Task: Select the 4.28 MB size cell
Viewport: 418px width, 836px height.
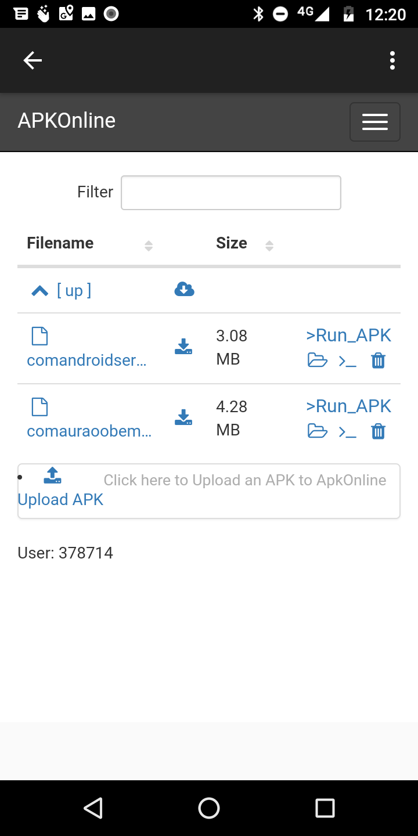Action: (x=232, y=418)
